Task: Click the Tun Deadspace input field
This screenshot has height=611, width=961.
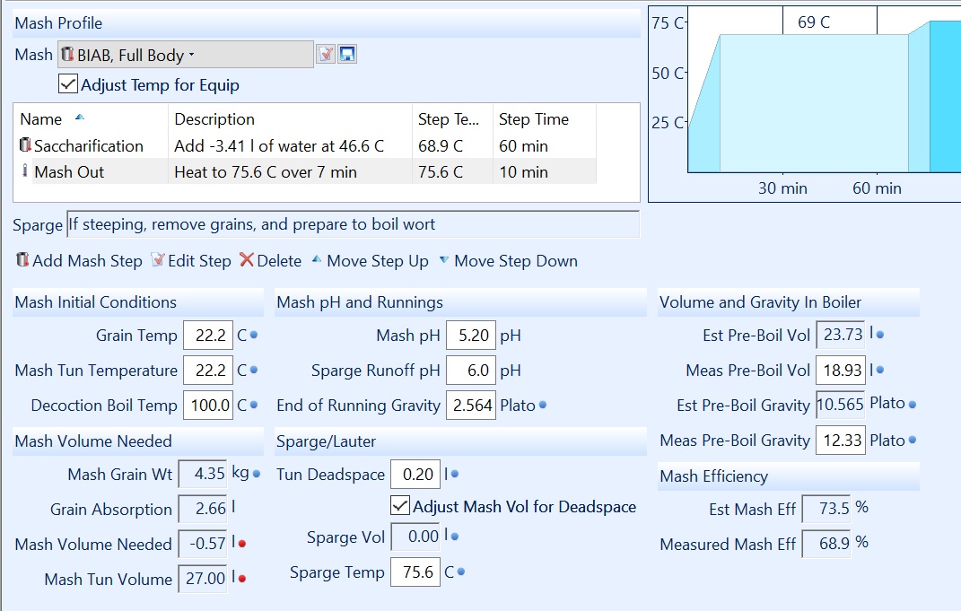Action: click(416, 475)
